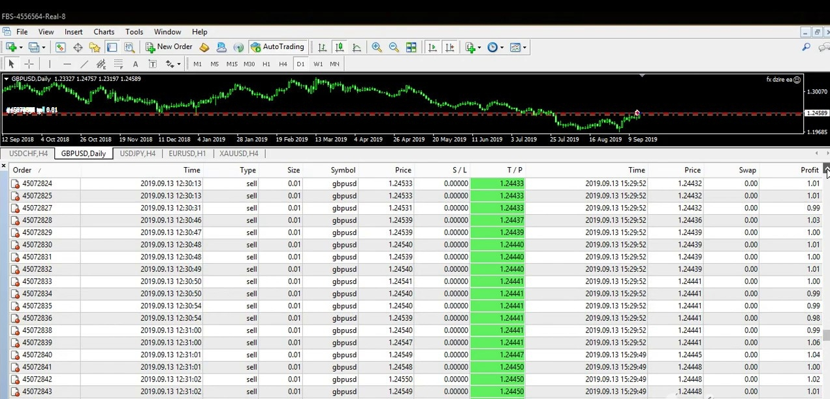
Task: Click the vertical scrollbar thumb in trade list
Action: [x=826, y=335]
